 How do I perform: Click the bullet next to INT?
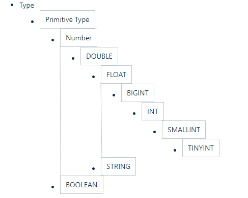[134, 113]
